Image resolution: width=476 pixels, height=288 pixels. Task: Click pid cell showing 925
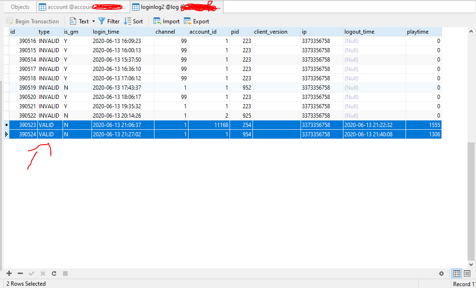[x=241, y=115]
